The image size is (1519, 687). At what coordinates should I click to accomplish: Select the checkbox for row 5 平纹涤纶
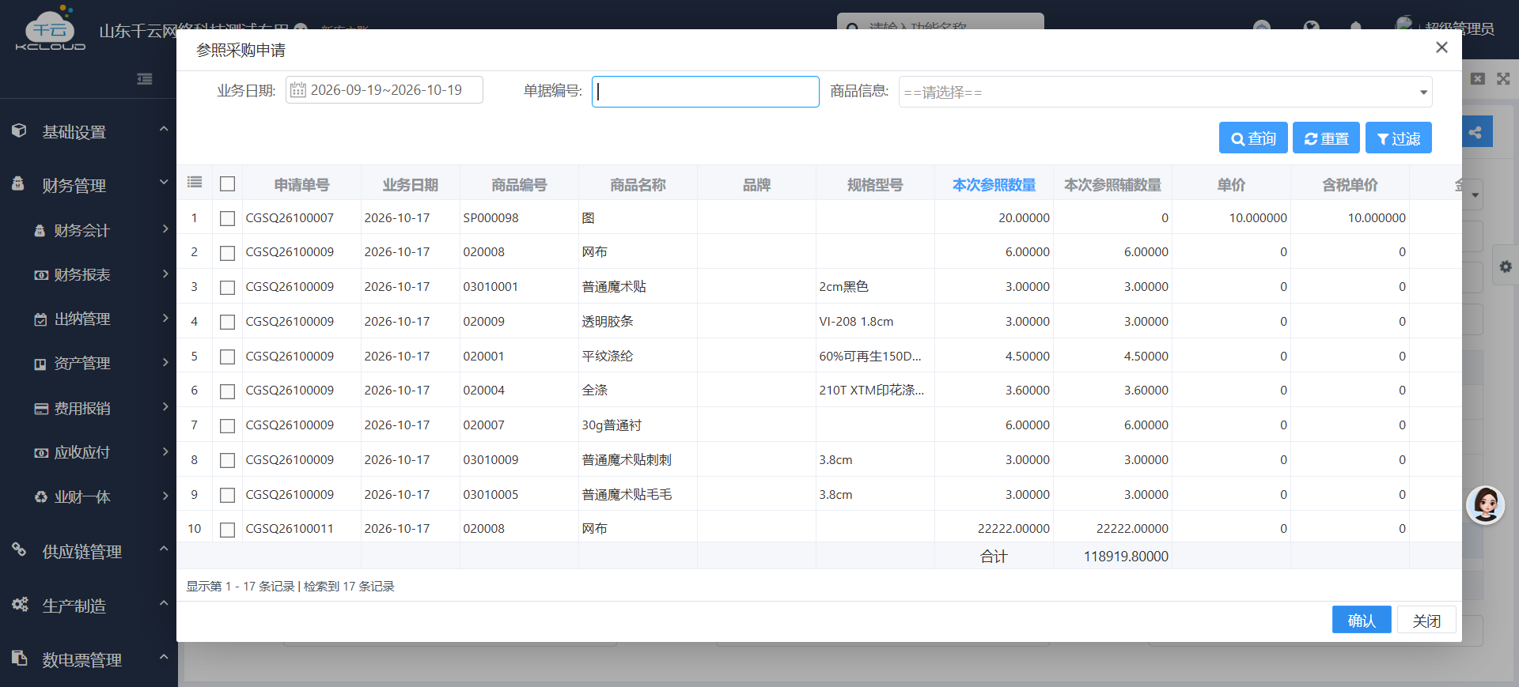pos(228,357)
